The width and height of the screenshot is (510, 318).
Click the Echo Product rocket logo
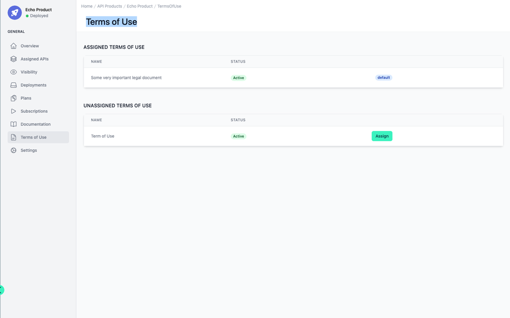14,12
